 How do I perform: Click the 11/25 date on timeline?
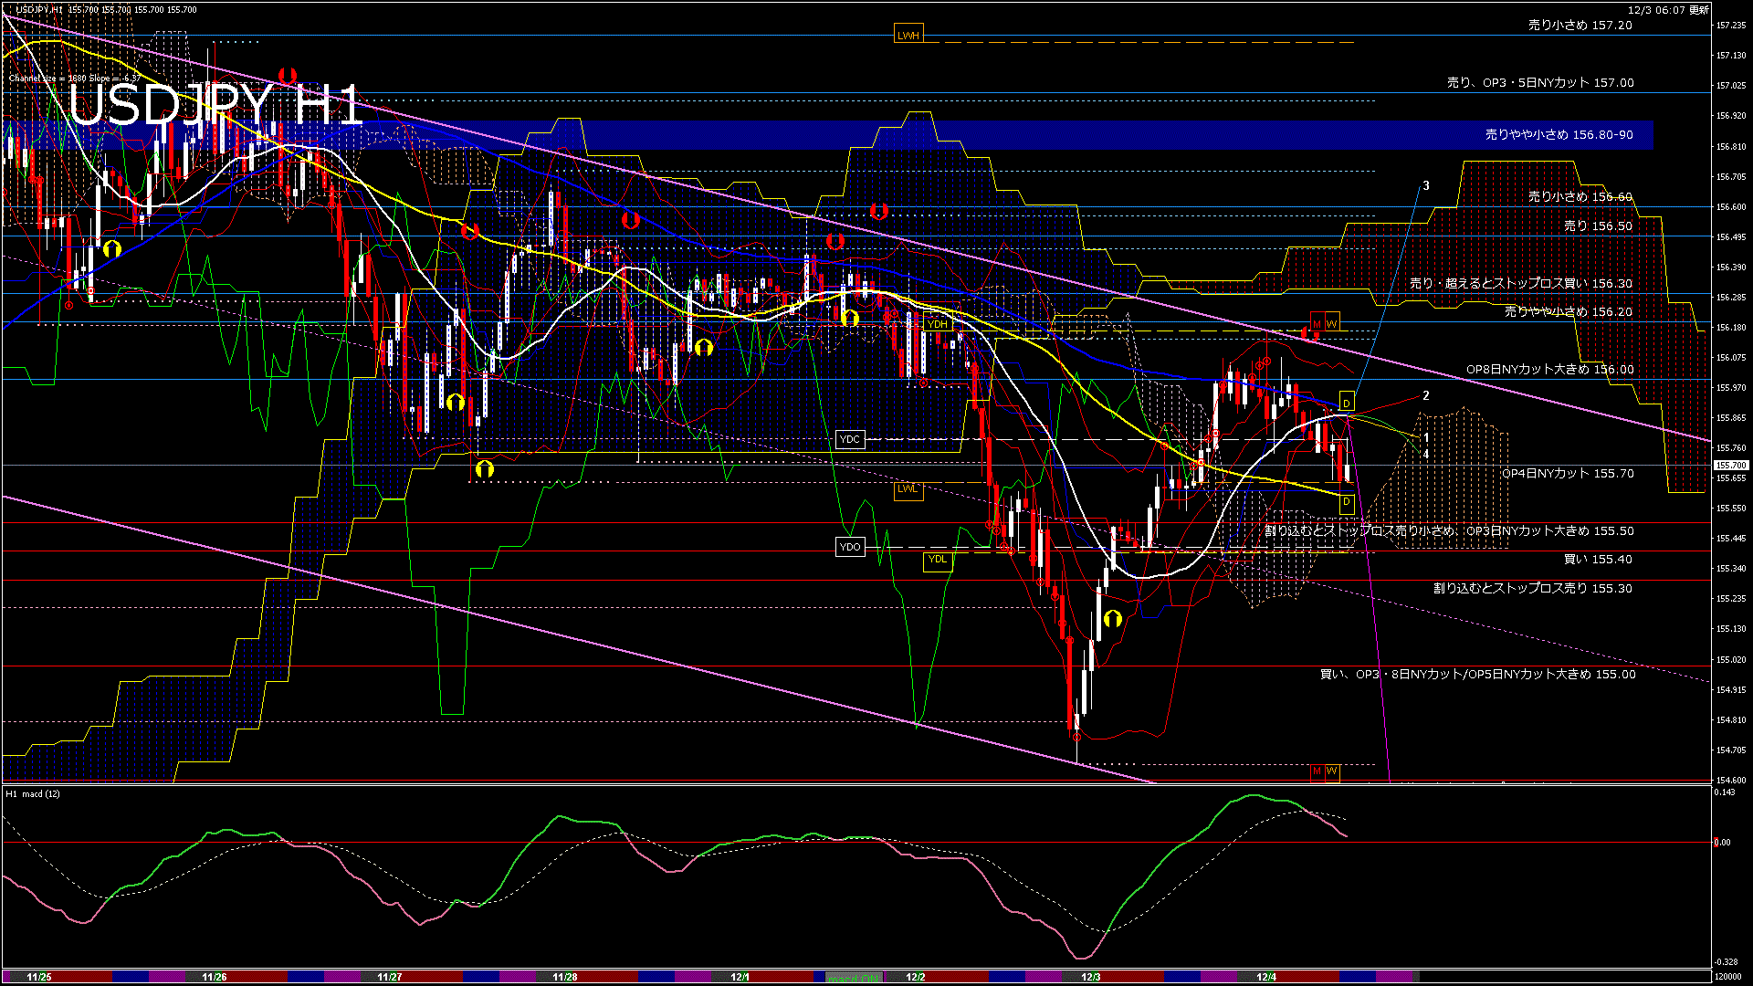[x=39, y=977]
